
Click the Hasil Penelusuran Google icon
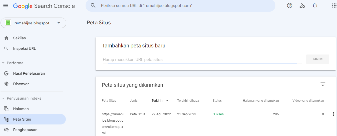[x=6, y=73]
